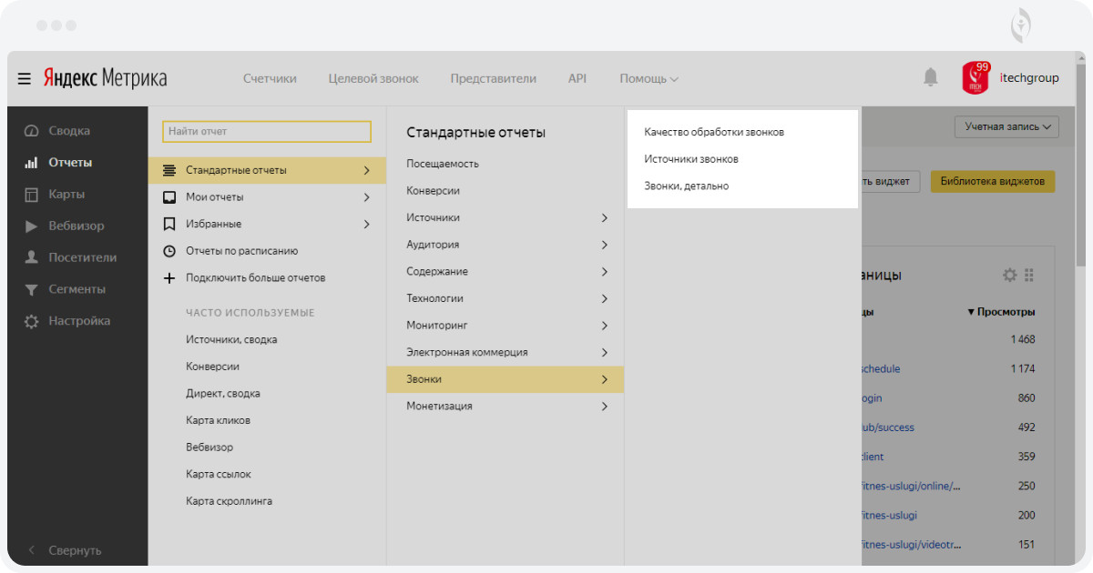This screenshot has width=1093, height=573.
Task: Open the Учетная запись dropdown
Action: click(x=1006, y=127)
